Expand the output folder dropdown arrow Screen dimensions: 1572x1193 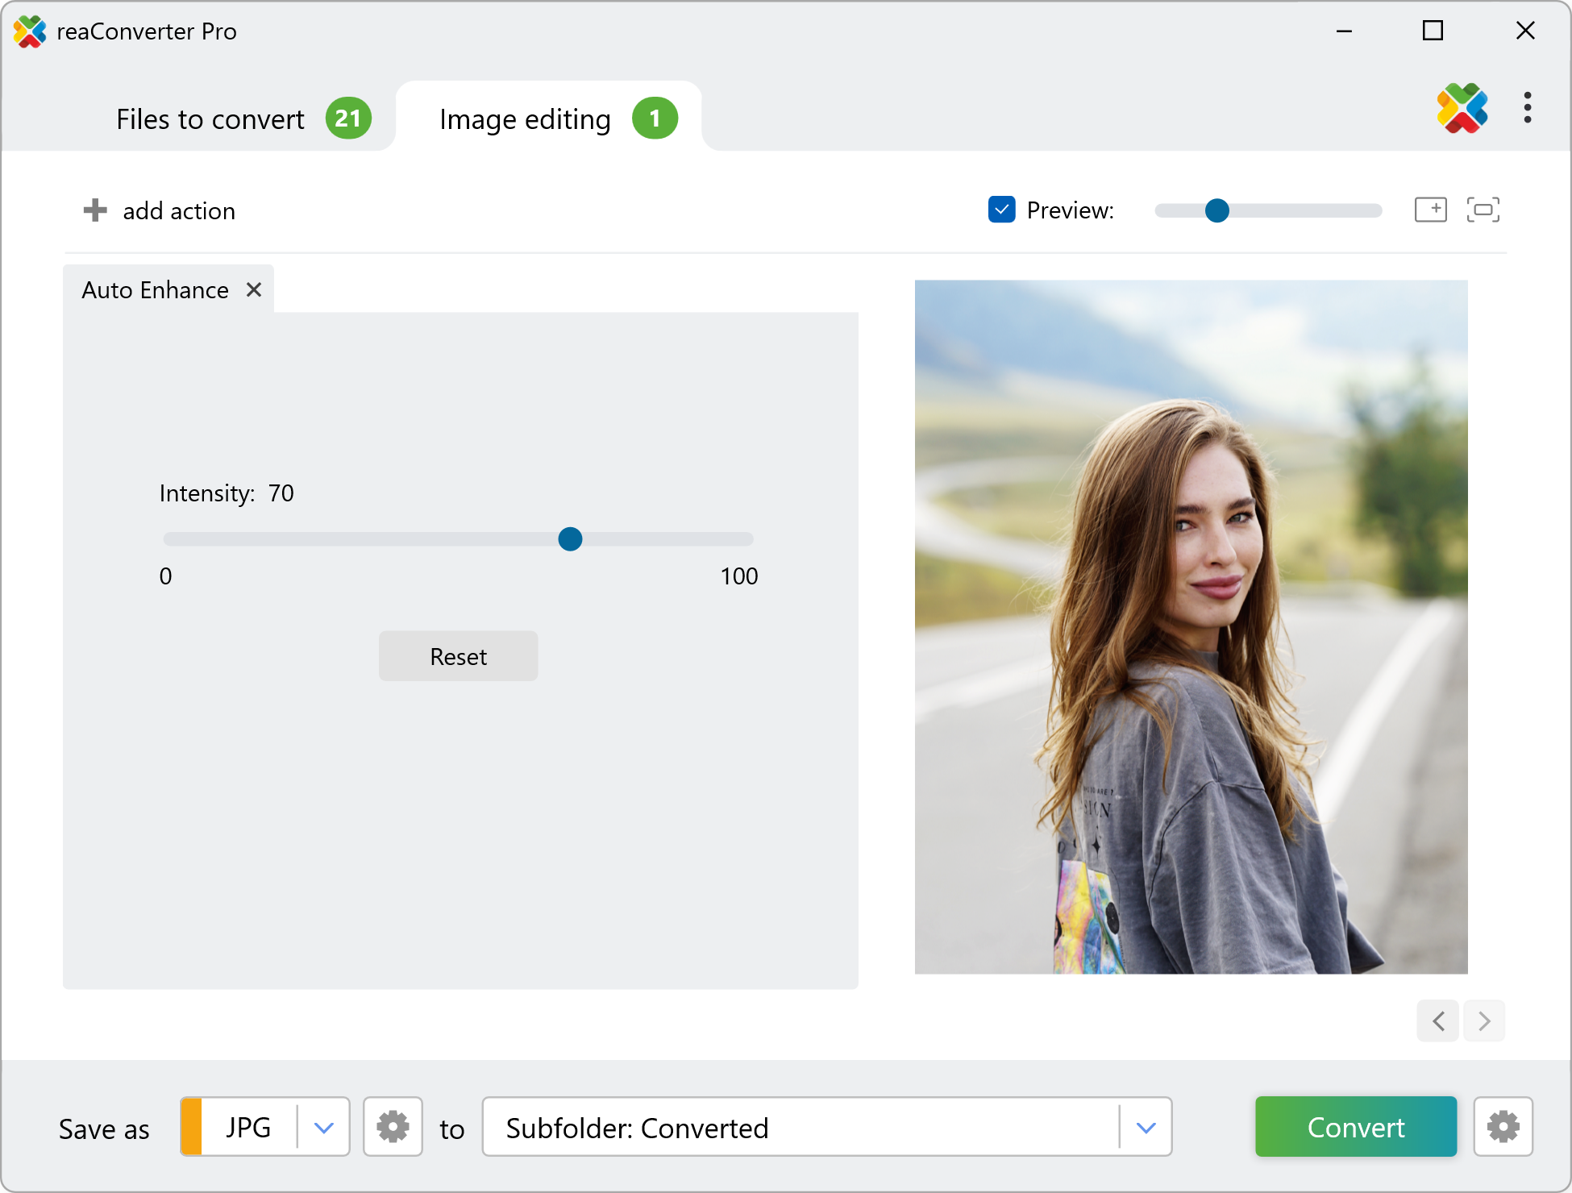point(1146,1127)
